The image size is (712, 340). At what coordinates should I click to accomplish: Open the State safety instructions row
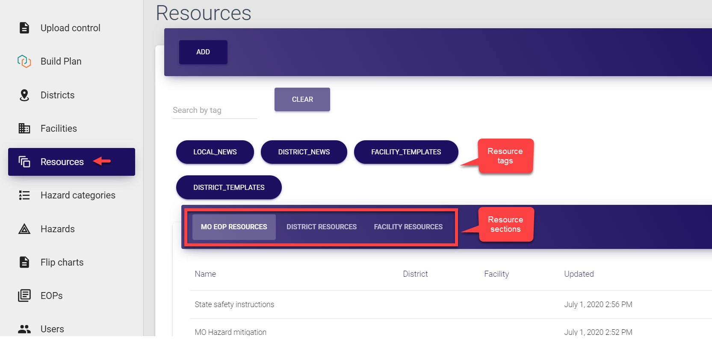point(234,305)
